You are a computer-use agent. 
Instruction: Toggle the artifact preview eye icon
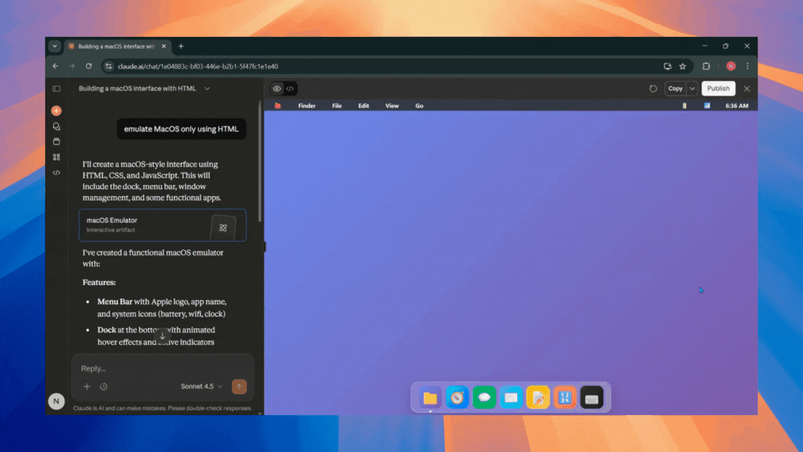(277, 89)
